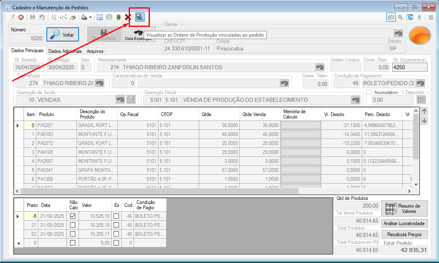
Task: Open the production orders viewer icon
Action: tap(139, 18)
